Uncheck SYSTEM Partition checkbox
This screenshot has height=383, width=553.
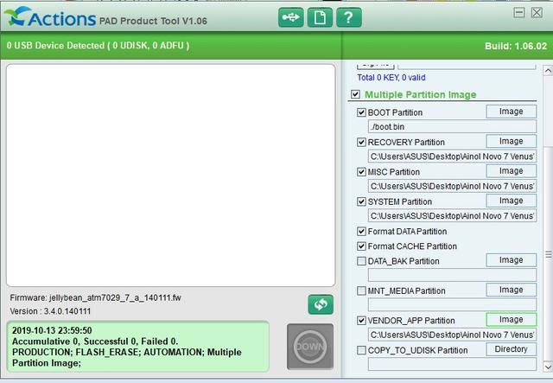[x=361, y=201]
